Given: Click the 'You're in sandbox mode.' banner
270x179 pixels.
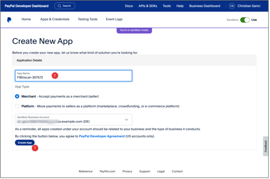Looking at the screenshot, I should (x=135, y=30).
